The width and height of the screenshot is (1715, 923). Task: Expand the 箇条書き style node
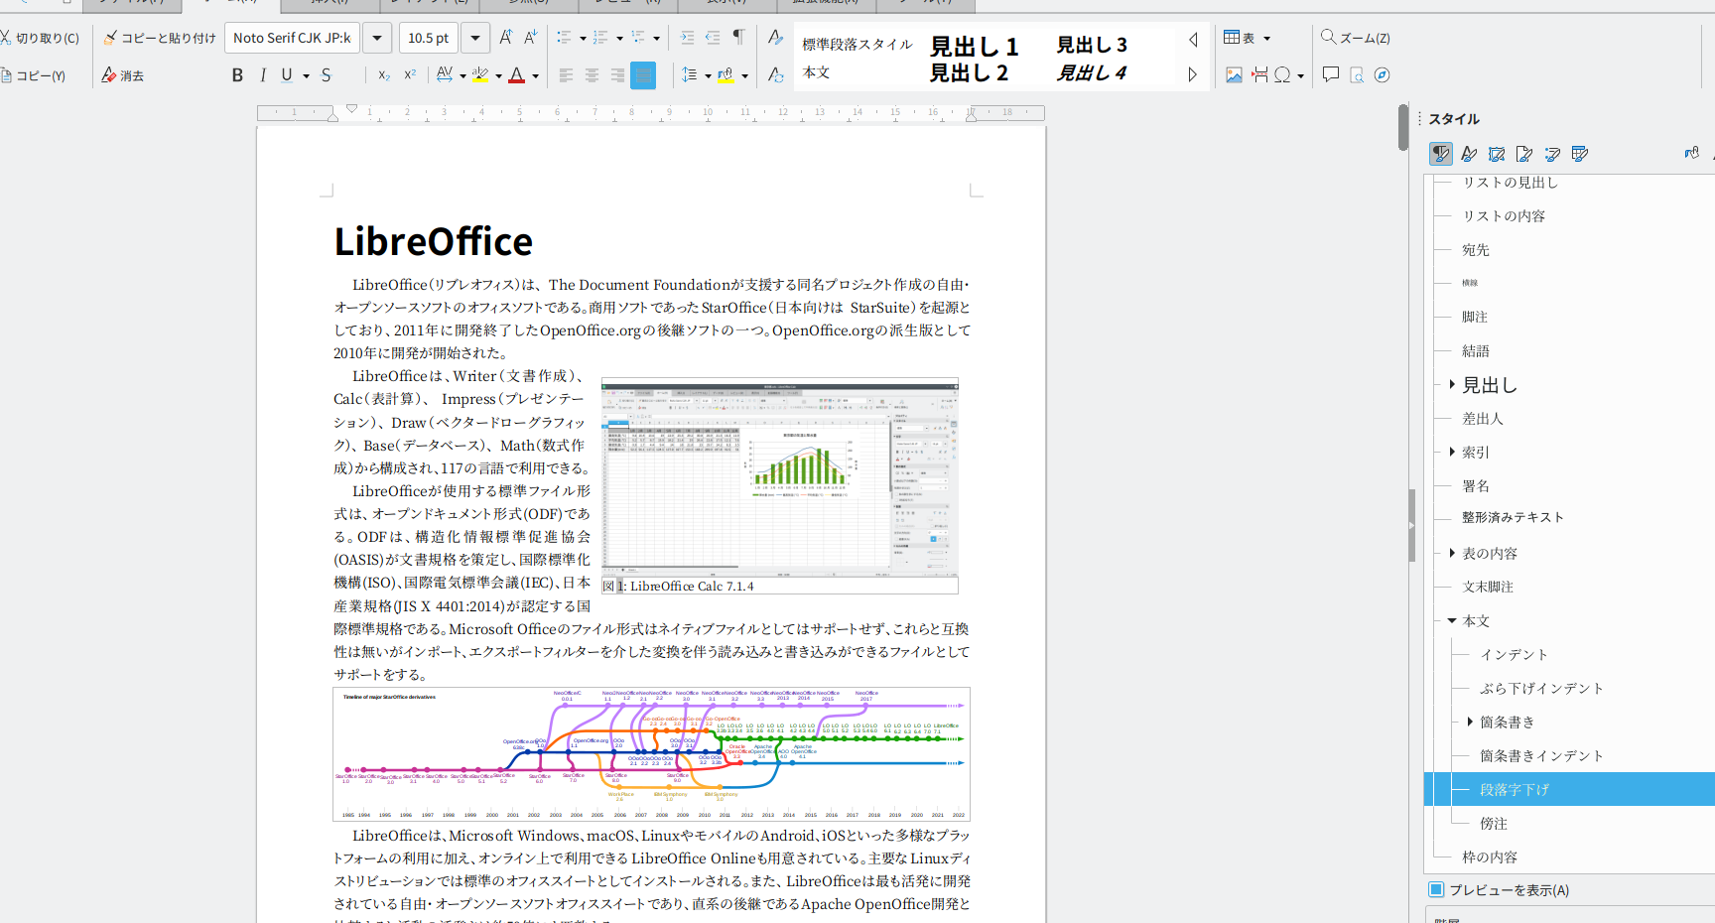[1470, 722]
